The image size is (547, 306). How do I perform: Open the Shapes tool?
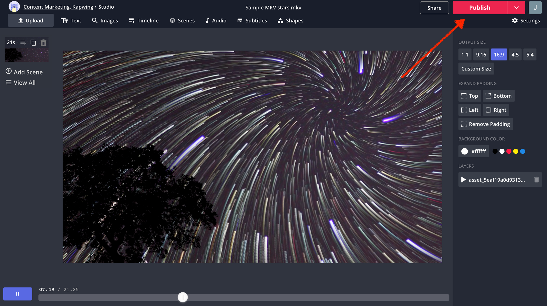pos(290,20)
